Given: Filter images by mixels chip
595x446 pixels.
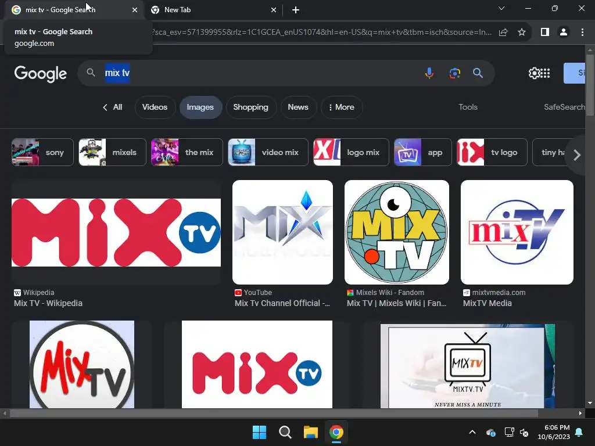Looking at the screenshot, I should click(x=112, y=153).
